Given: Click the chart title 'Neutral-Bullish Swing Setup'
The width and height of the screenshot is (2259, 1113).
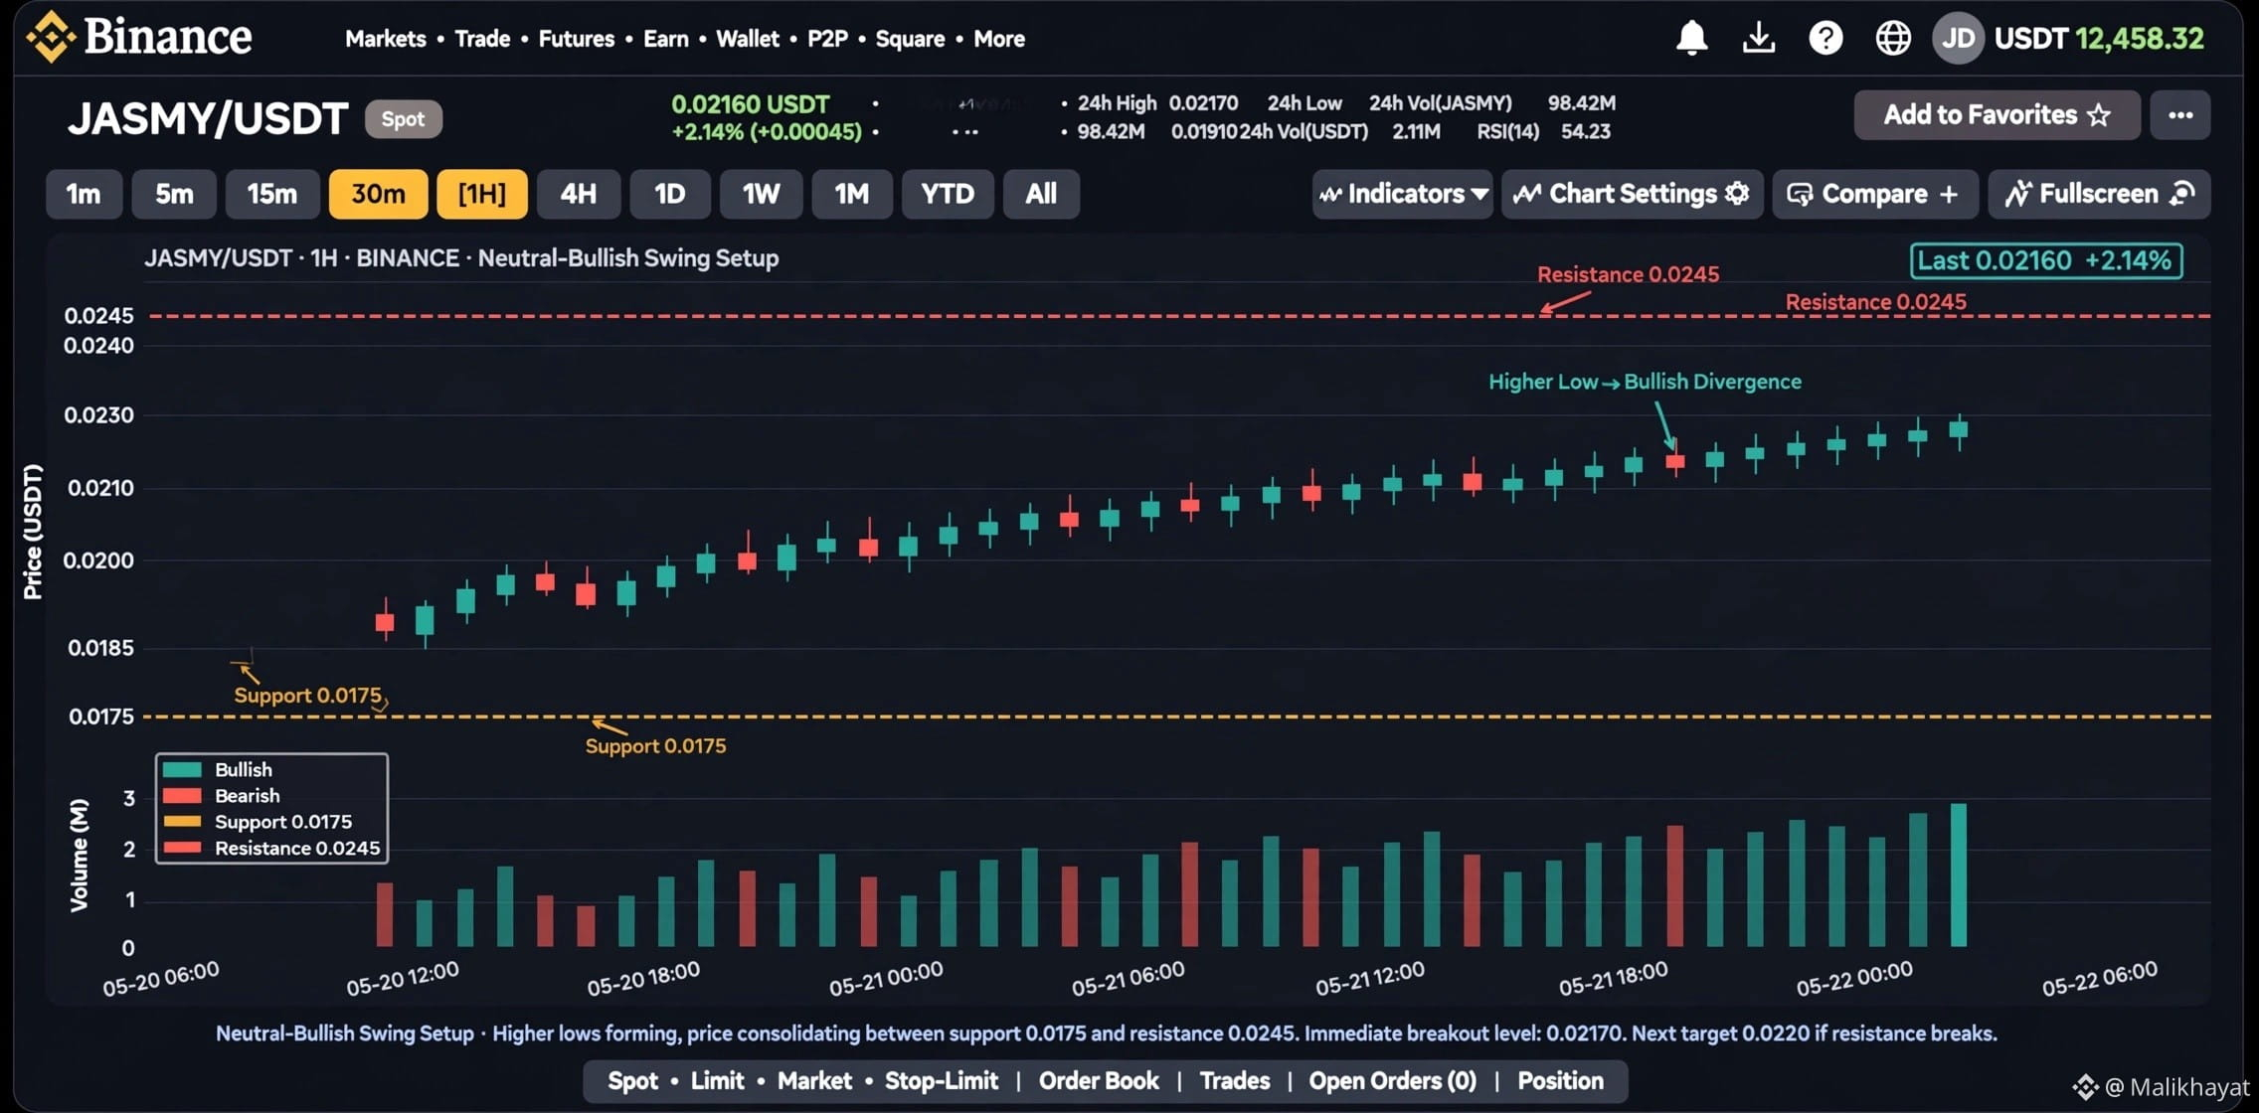Looking at the screenshot, I should (x=628, y=258).
